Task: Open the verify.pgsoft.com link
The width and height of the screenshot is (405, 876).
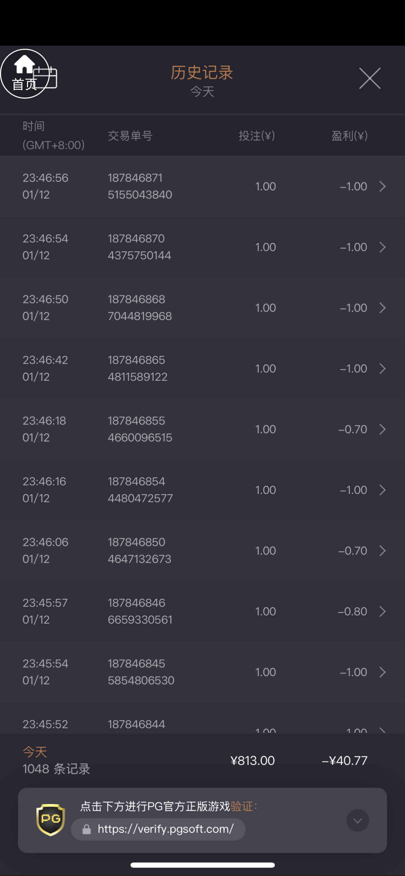Action: (x=165, y=829)
